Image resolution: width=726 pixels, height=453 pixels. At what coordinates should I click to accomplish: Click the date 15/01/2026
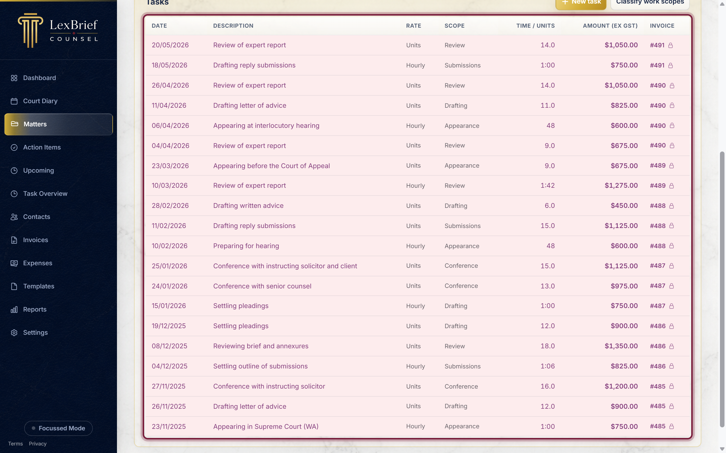click(x=169, y=306)
